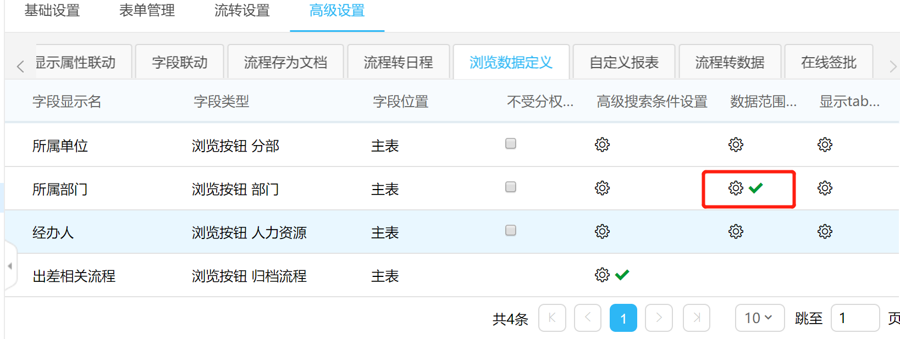Open display tab settings gear for 所属单位

click(825, 145)
